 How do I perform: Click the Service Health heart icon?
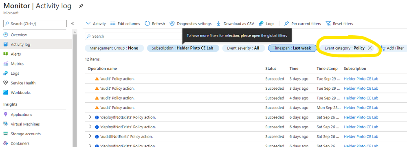click(x=6, y=83)
